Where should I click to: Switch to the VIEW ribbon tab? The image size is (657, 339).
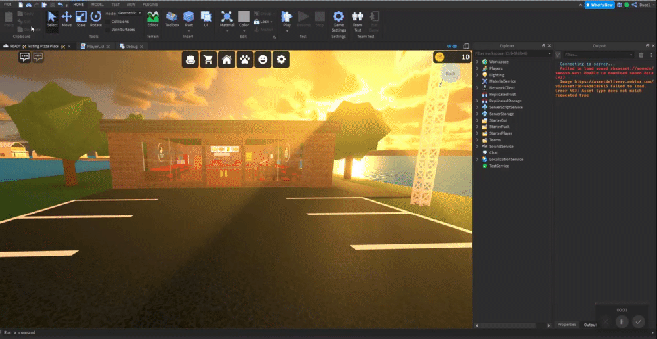tap(131, 4)
